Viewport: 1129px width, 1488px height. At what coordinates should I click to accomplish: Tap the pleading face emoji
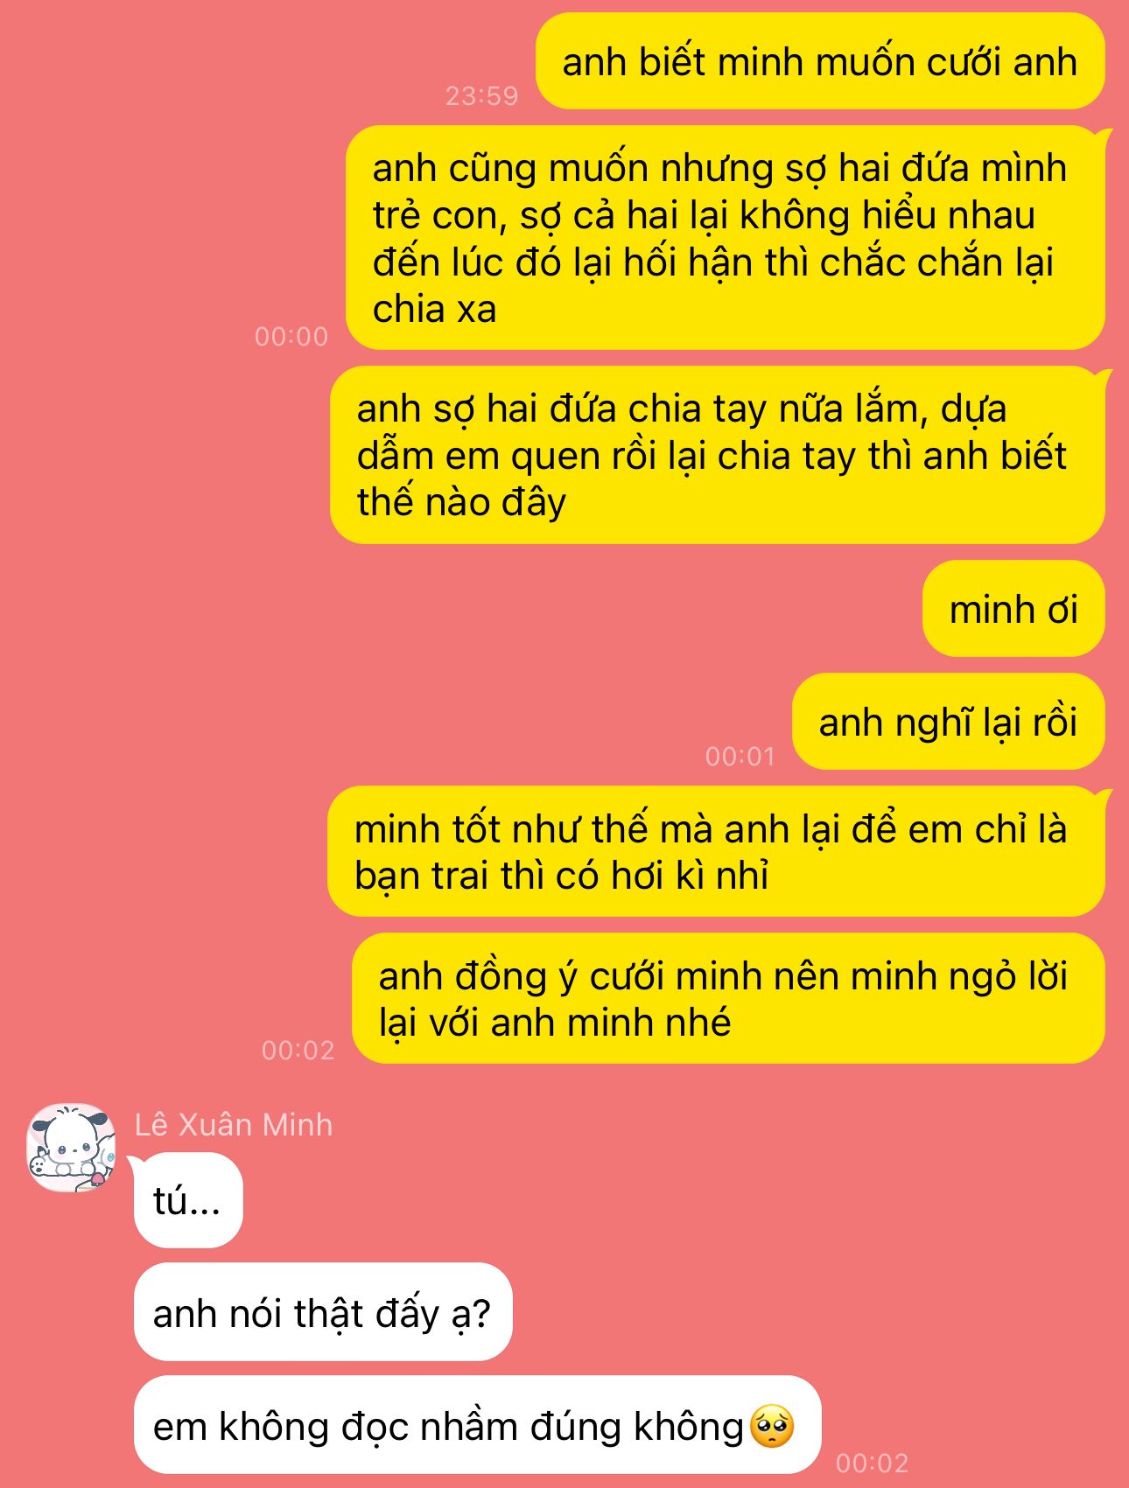point(772,1427)
